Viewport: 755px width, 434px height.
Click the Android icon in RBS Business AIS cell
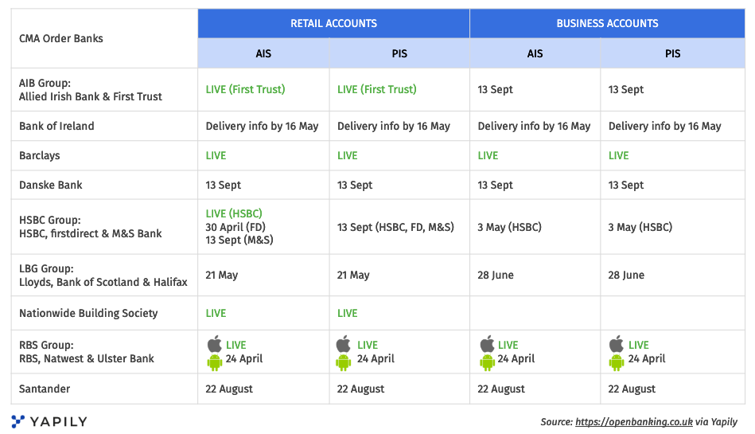tap(487, 362)
